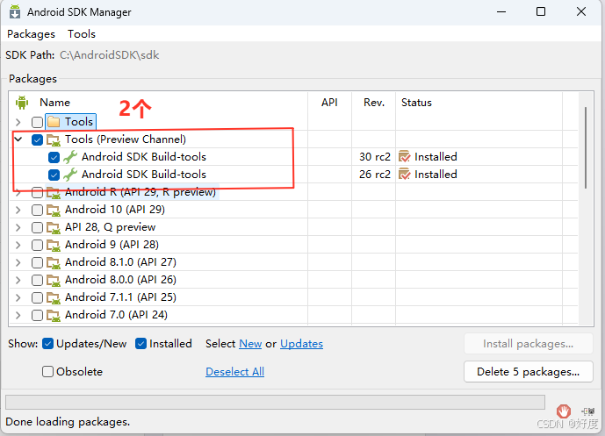
Task: Check the Android 7.1.1 (API 25) checkbox
Action: 37,297
